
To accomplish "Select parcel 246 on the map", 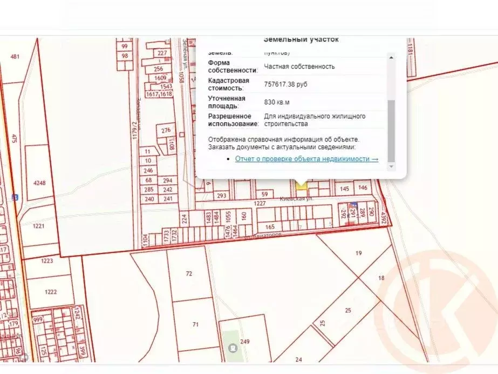I will coord(148,171).
